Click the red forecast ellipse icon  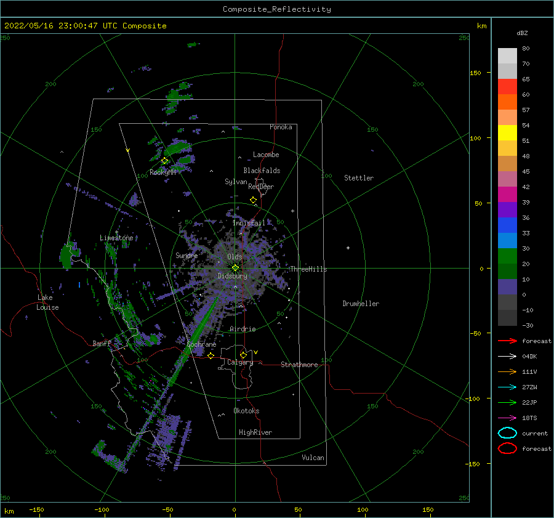click(x=507, y=448)
